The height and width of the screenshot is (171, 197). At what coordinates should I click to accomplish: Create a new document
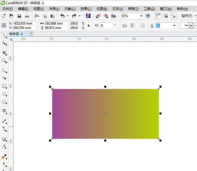[4, 16]
